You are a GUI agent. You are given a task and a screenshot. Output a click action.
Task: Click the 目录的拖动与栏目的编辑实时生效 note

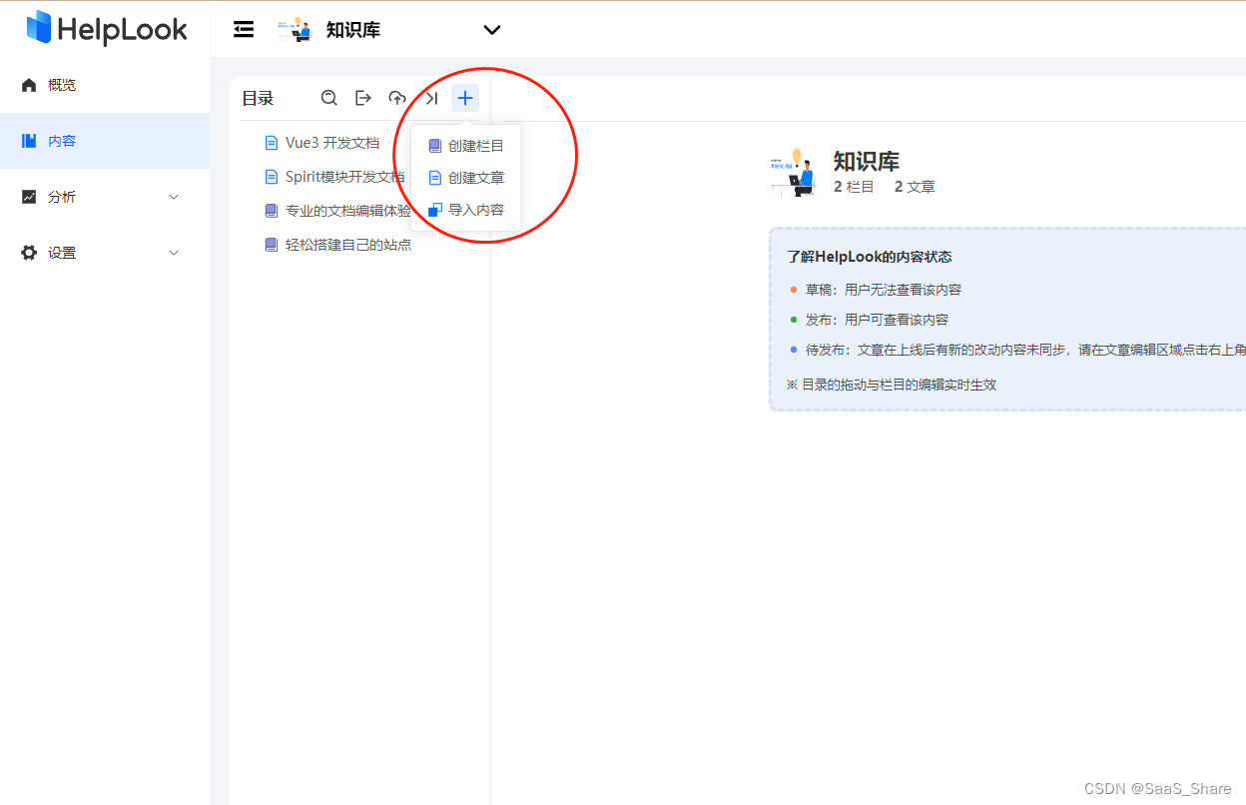(891, 385)
